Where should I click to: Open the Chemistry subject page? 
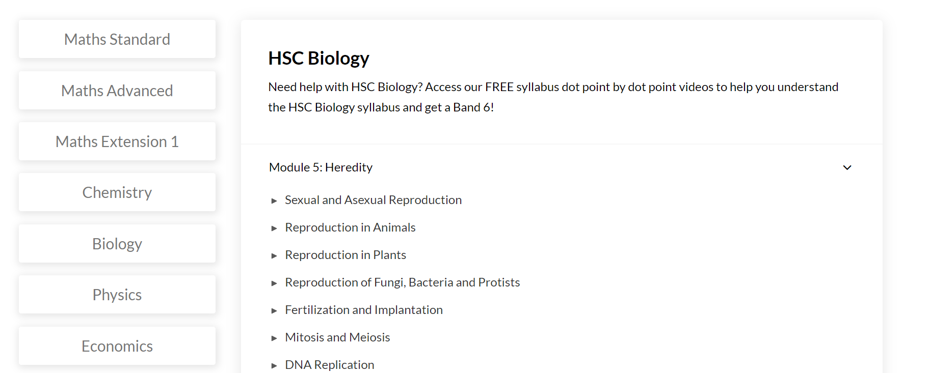[117, 192]
